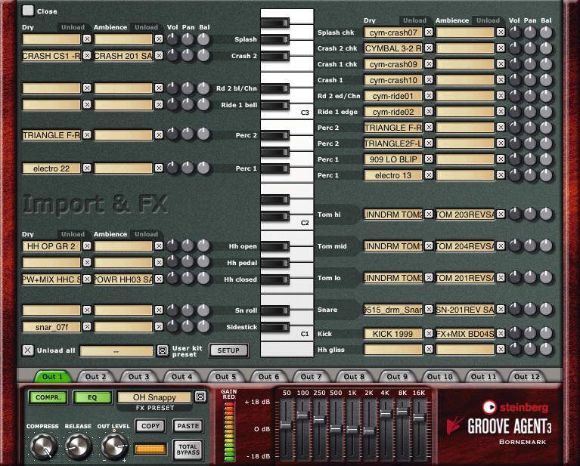Open the cym-crash09 sample slot
Viewport: 580px width, 466px height.
[x=392, y=64]
